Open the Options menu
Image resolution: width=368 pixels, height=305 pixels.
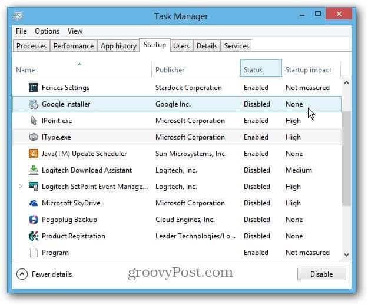click(47, 31)
